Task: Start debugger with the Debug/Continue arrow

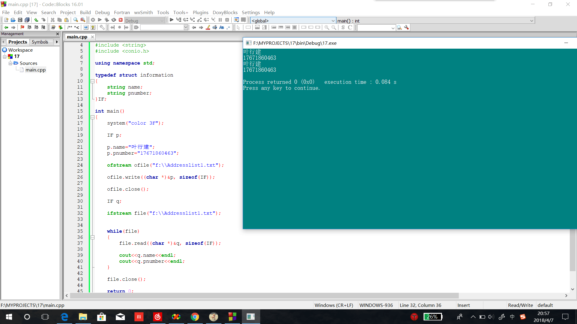Action: 171,20
